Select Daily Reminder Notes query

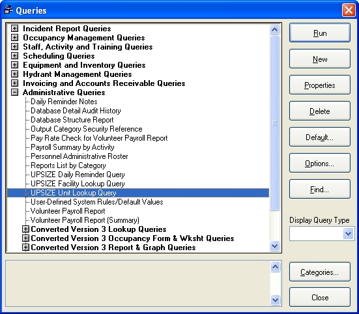click(x=64, y=102)
